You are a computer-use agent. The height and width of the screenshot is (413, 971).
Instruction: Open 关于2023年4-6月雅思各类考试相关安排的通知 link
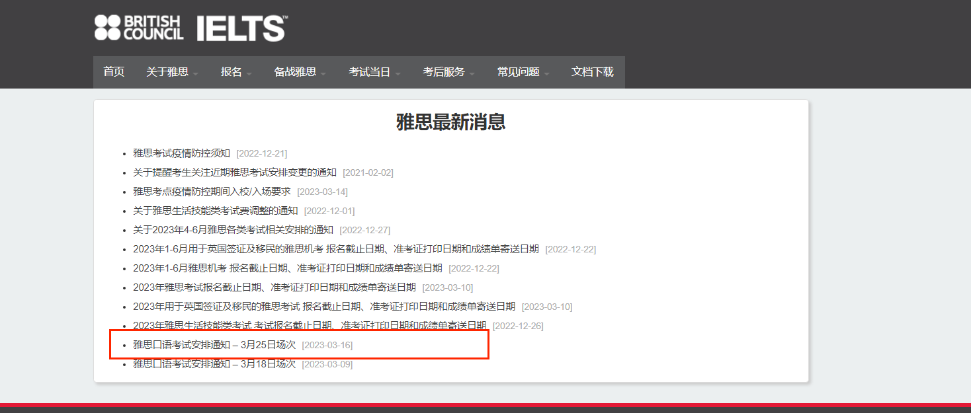pos(233,230)
